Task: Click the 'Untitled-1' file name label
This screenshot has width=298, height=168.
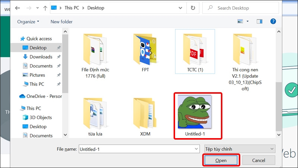Action: [x=195, y=134]
